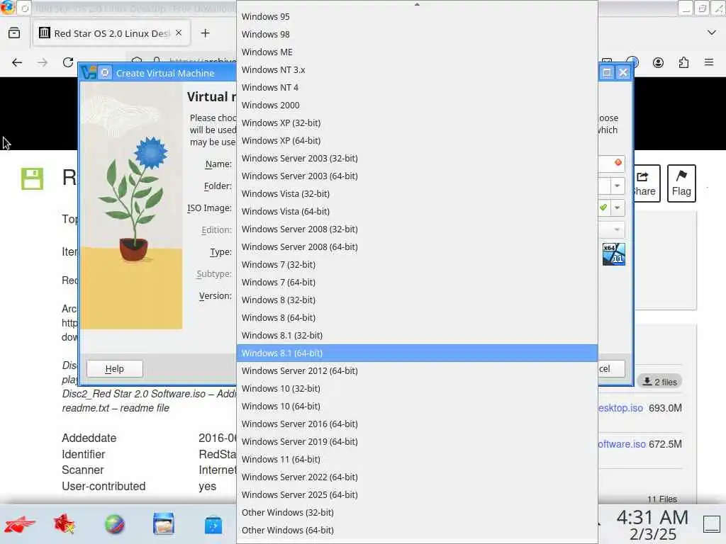Select Windows 7 (32-bit)
The image size is (726, 544).
pos(417,265)
